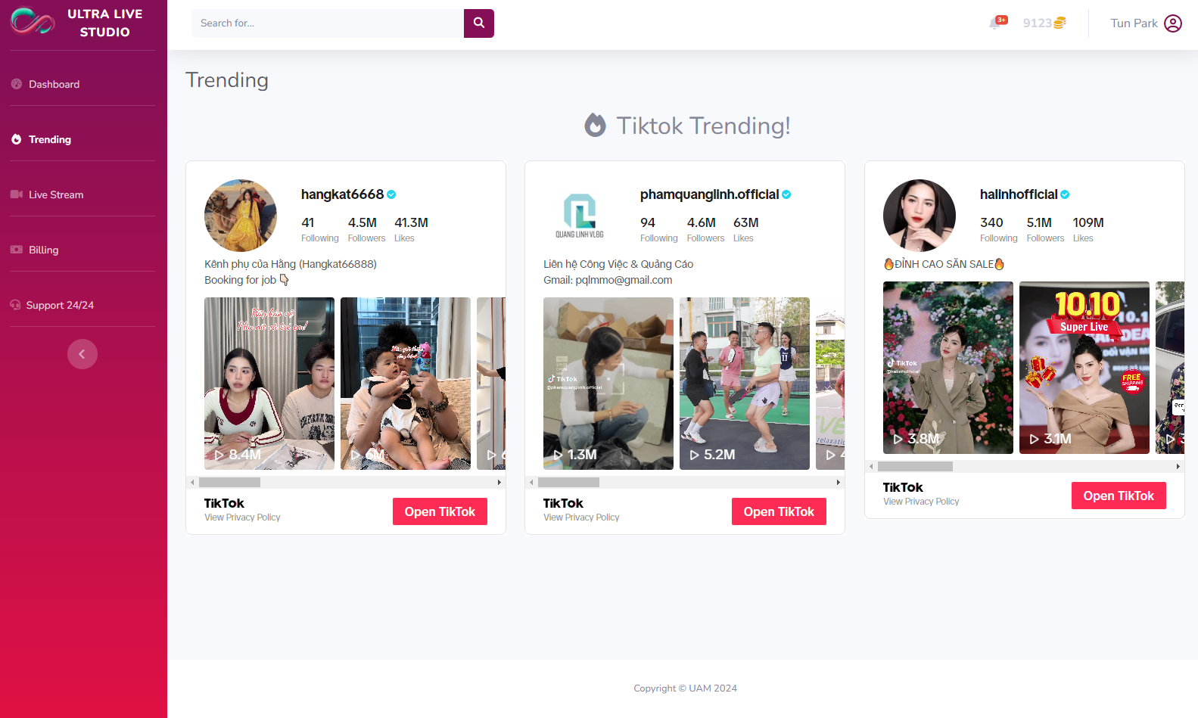Open Tun Park account menu
The width and height of the screenshot is (1198, 718).
point(1146,23)
